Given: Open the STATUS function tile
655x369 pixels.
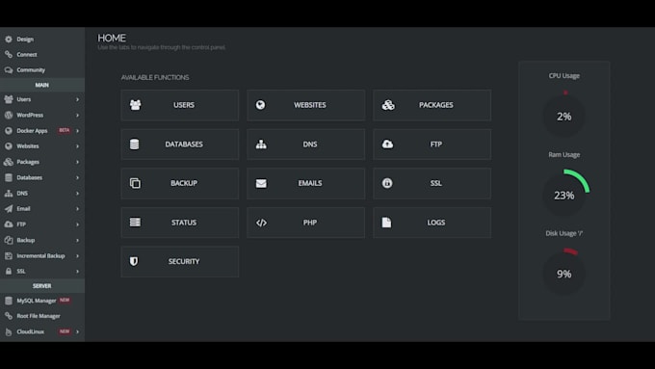Looking at the screenshot, I should click(x=180, y=223).
